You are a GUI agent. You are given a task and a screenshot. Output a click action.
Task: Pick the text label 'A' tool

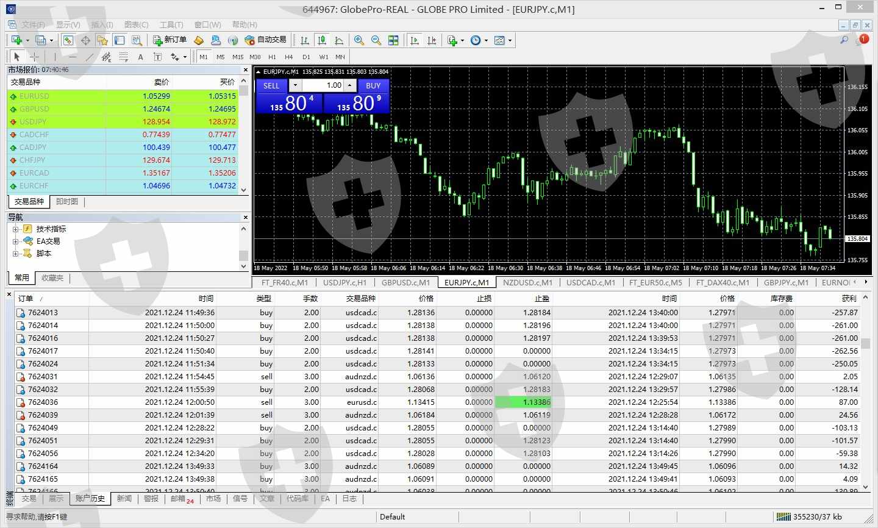(x=140, y=57)
